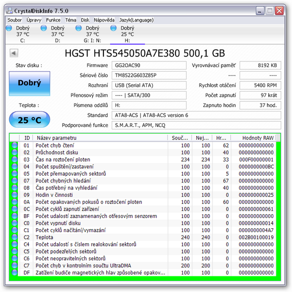This screenshot has width=292, height=292.
Task: Click the buffer size field 8192 KB
Action: [260, 65]
